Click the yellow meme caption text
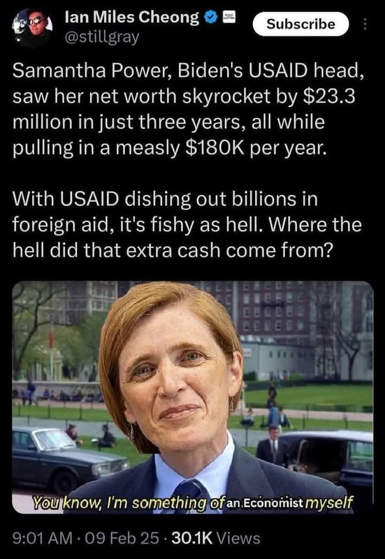 [x=193, y=502]
